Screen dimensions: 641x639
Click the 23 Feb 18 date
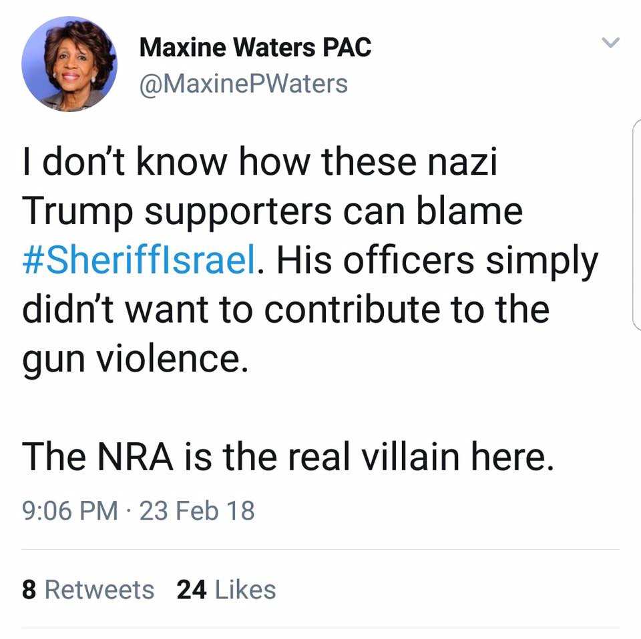[x=198, y=512]
